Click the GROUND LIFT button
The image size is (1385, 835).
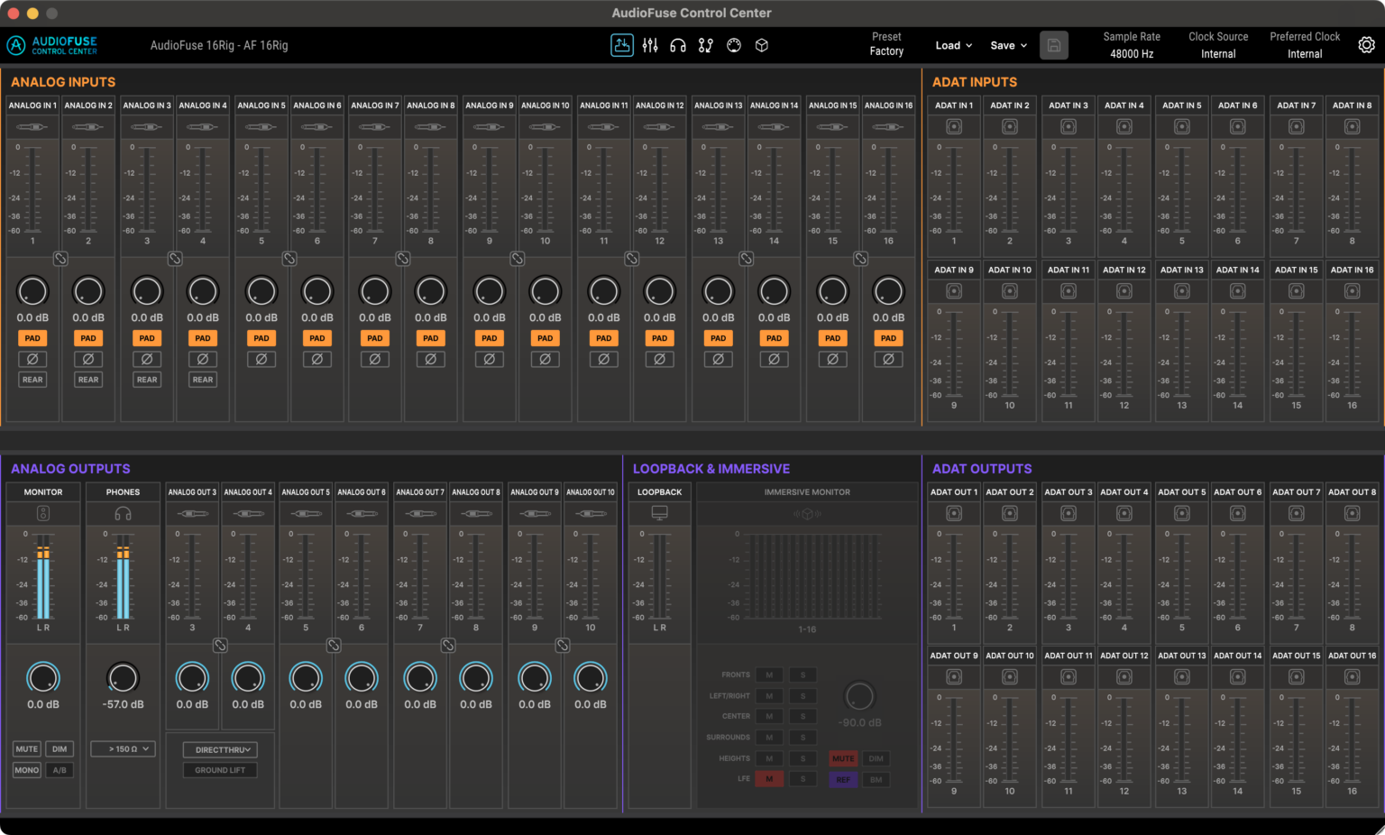(220, 770)
